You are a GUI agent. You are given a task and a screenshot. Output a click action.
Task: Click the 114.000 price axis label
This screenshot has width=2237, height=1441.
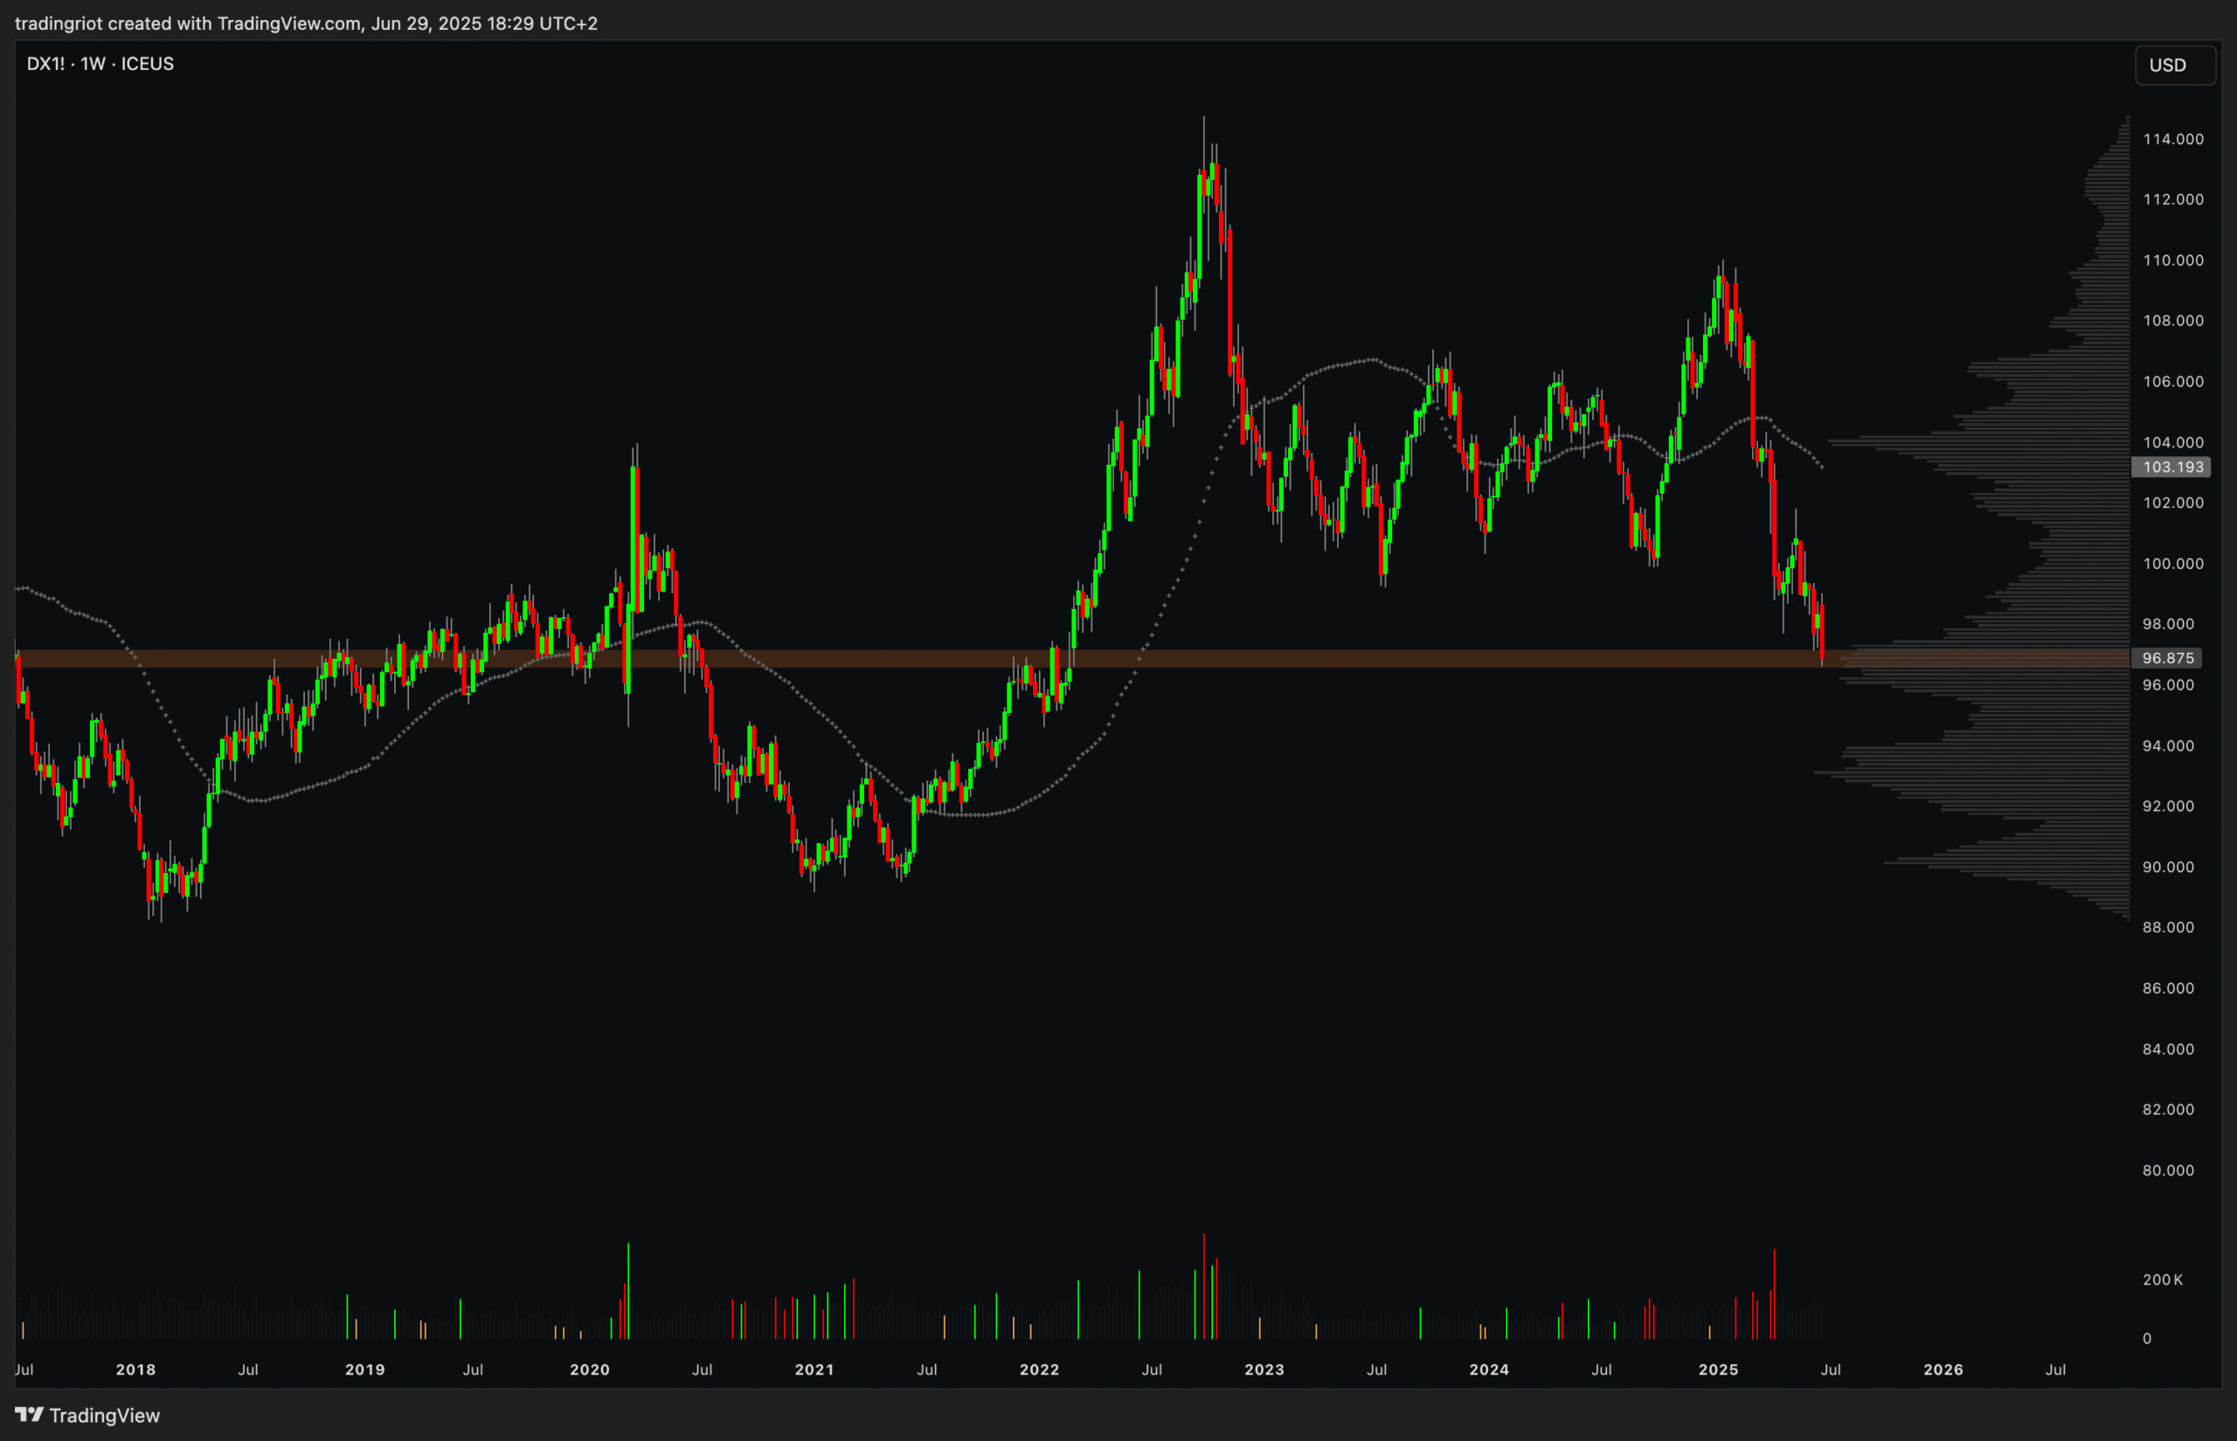(2173, 140)
